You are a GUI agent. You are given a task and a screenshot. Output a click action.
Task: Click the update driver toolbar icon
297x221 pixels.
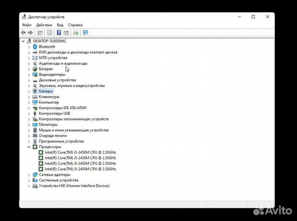[x=75, y=33]
